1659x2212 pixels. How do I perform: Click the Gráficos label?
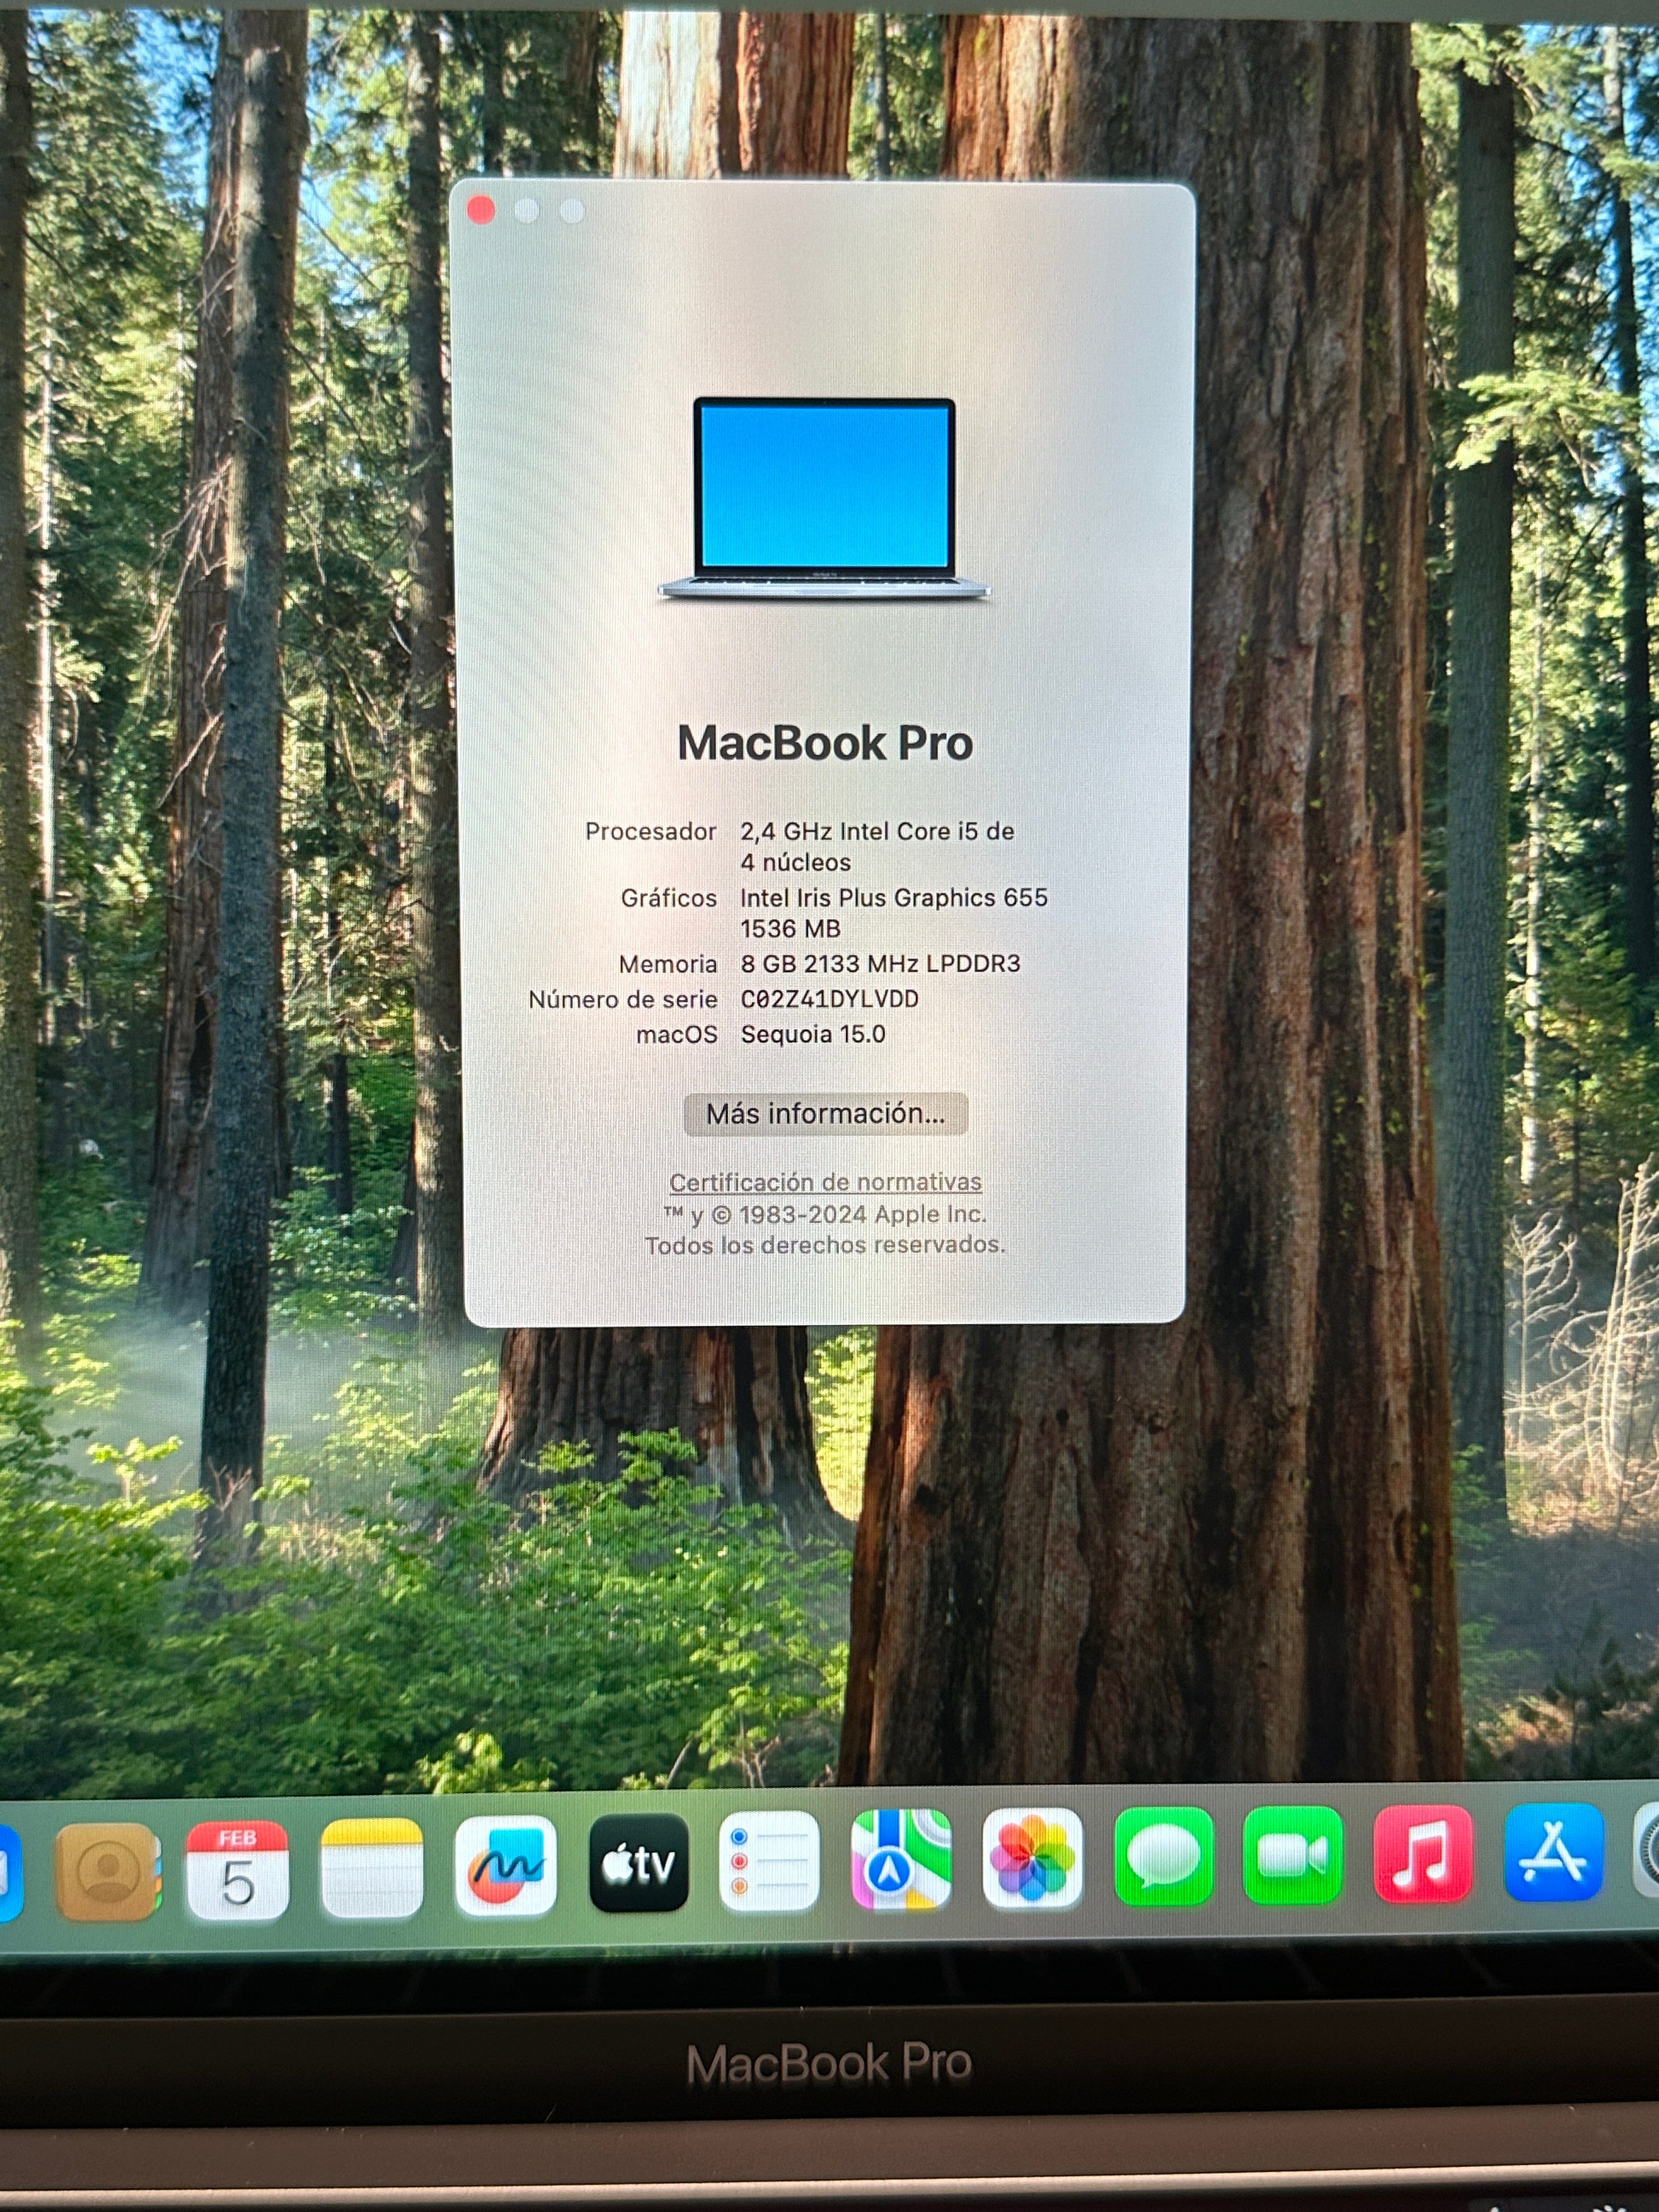[669, 897]
